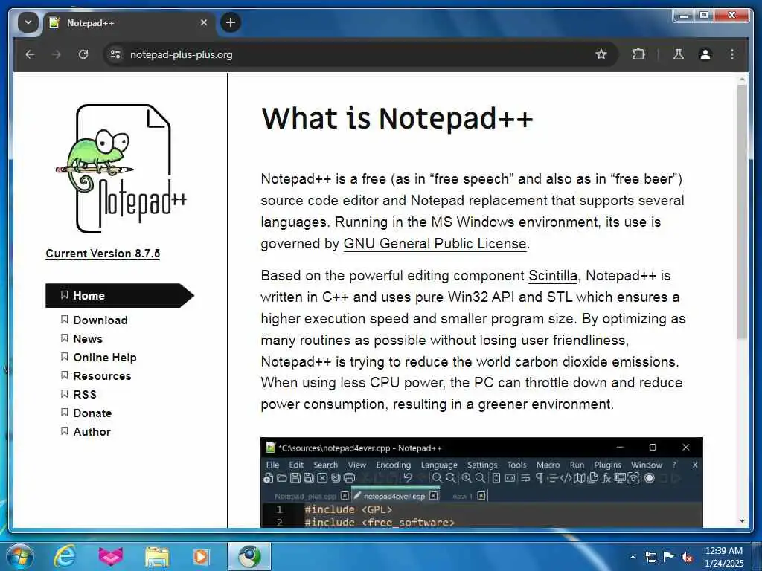The image size is (762, 571).
Task: Open the Windows Start menu orb
Action: tap(19, 556)
